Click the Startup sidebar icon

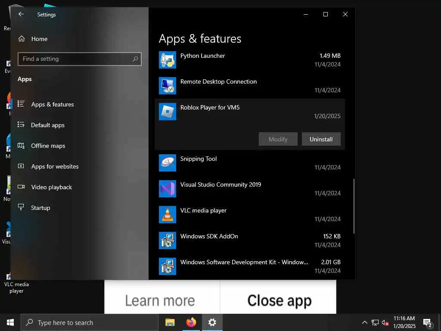(21, 207)
